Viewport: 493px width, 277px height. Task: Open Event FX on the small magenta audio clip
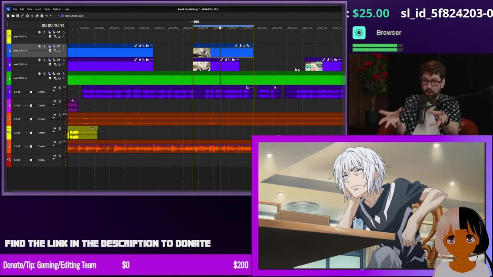[x=73, y=101]
